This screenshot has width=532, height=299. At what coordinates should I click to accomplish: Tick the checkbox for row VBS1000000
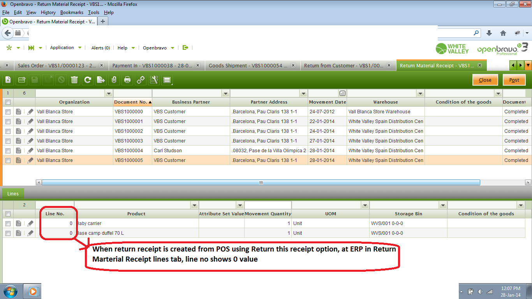pos(8,112)
